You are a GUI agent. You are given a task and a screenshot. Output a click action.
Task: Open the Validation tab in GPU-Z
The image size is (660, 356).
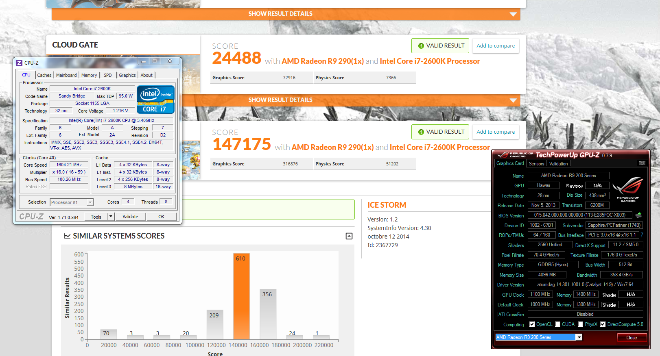click(x=558, y=164)
